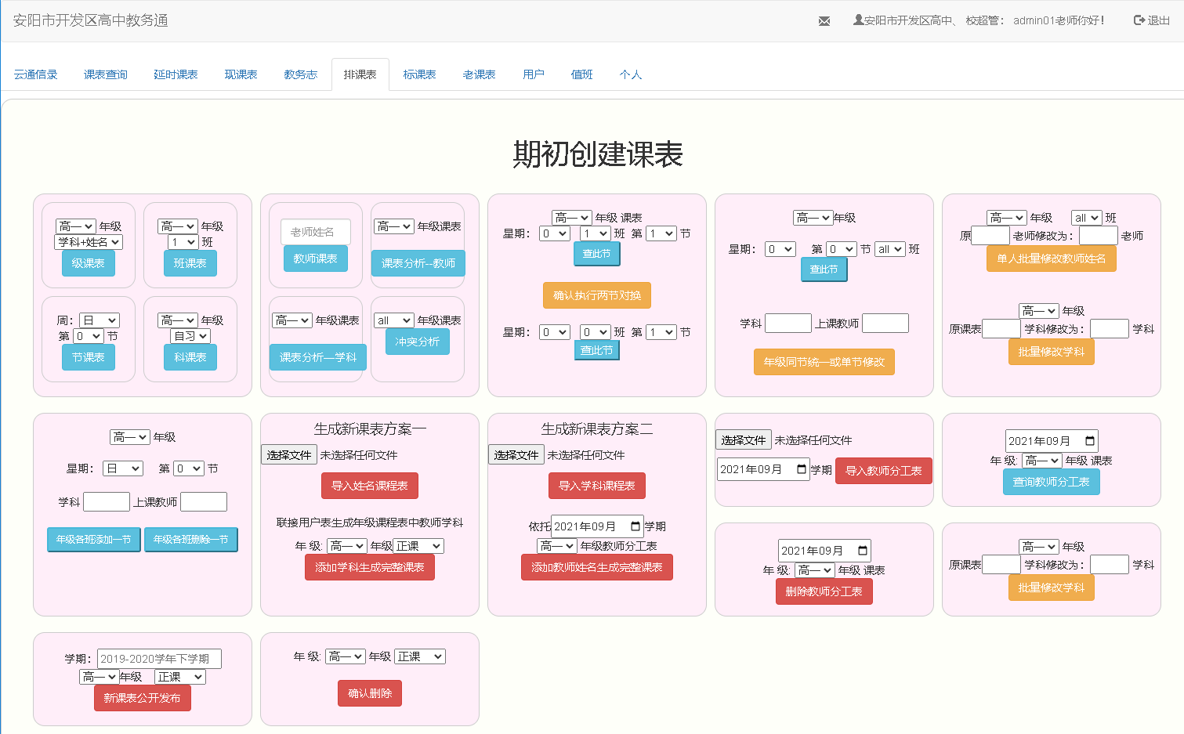Viewport: 1184px width, 734px height.
Task: Focus the 学期 2019-2020学年下学期 field
Action: coord(159,659)
